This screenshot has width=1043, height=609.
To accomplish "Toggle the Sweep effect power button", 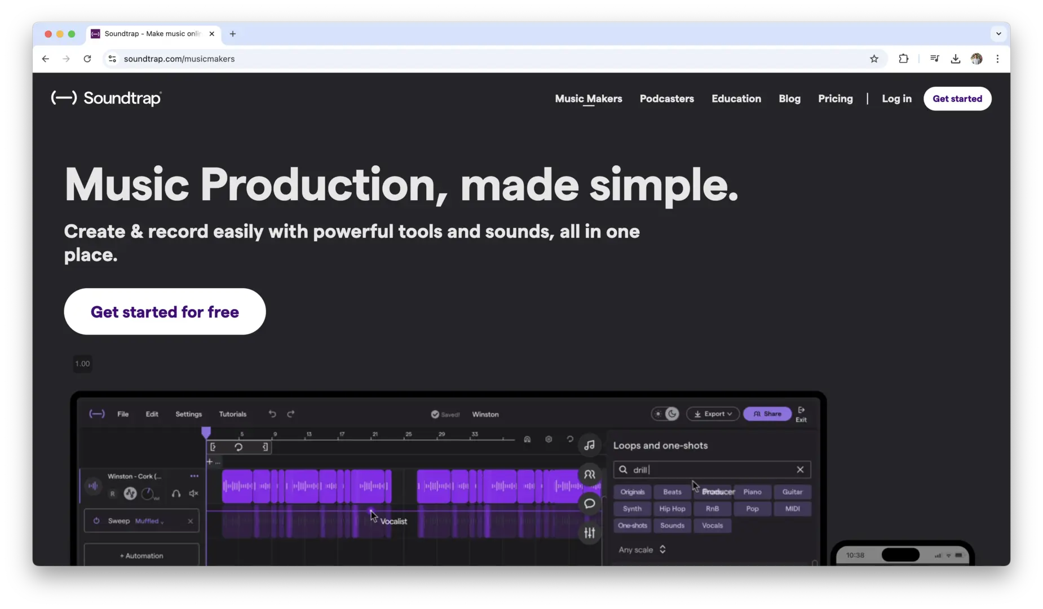I will pyautogui.click(x=96, y=521).
